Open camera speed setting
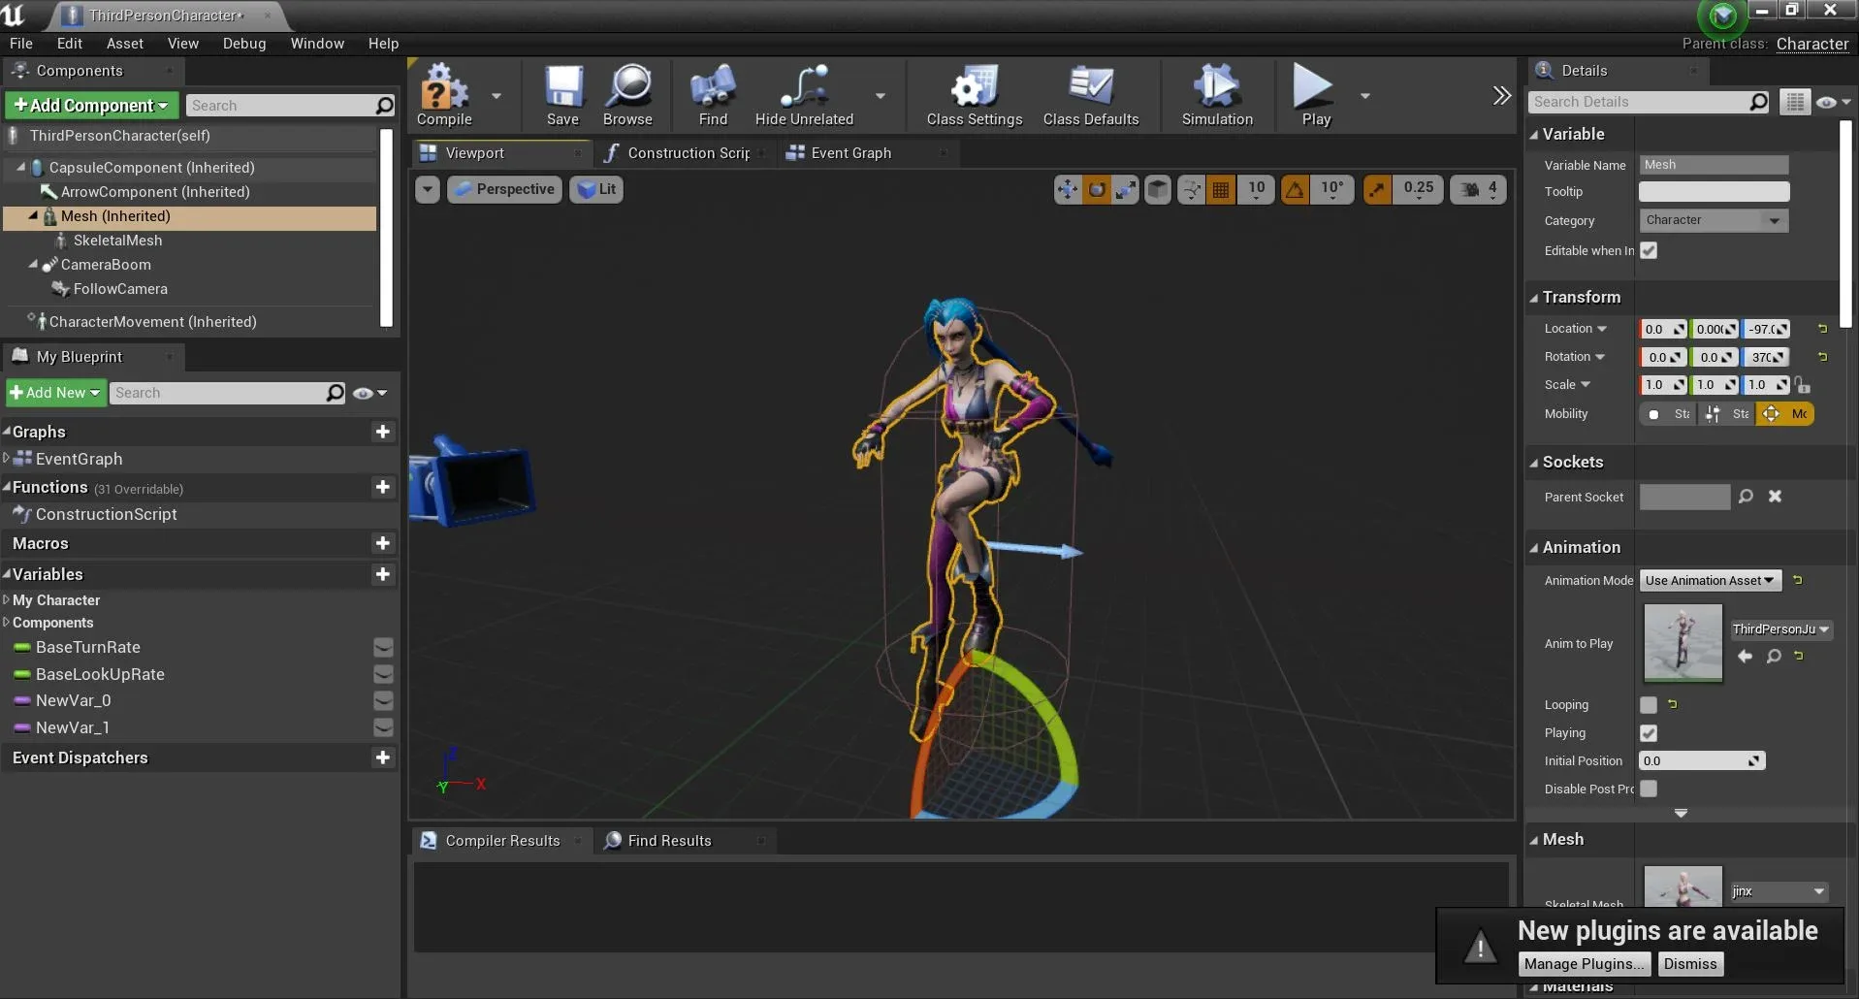This screenshot has height=999, width=1859. click(1479, 189)
